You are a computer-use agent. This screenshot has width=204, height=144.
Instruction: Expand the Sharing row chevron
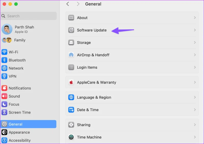click(x=195, y=125)
